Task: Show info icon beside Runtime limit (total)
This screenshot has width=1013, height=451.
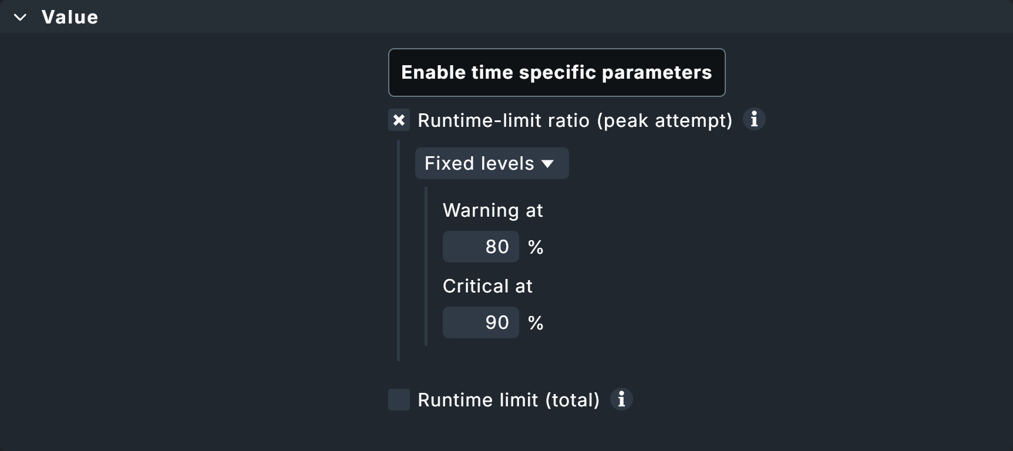Action: point(621,399)
